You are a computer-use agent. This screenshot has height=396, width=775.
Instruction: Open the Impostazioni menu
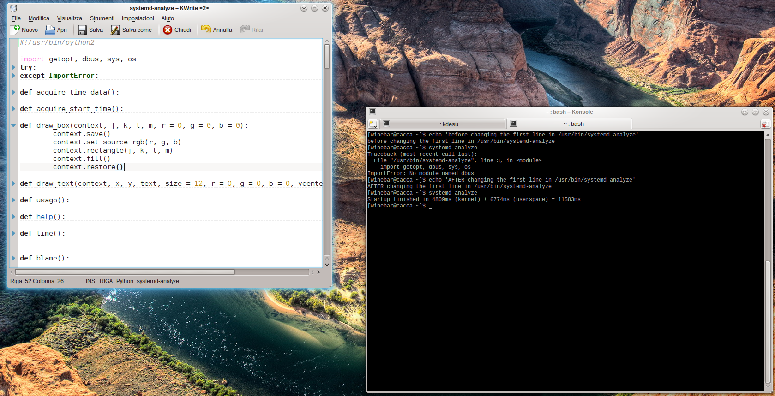138,18
